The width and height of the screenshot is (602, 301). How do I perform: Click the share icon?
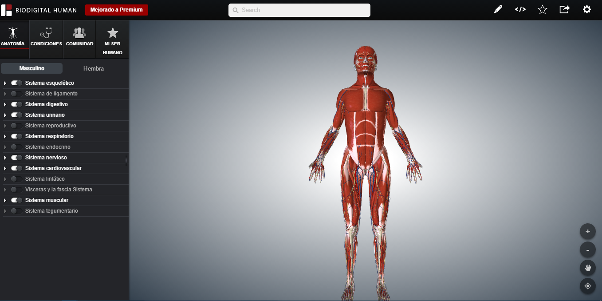click(564, 9)
